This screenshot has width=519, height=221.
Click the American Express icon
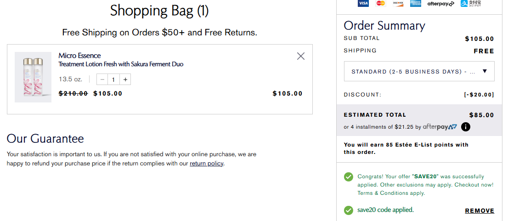[x=416, y=4]
